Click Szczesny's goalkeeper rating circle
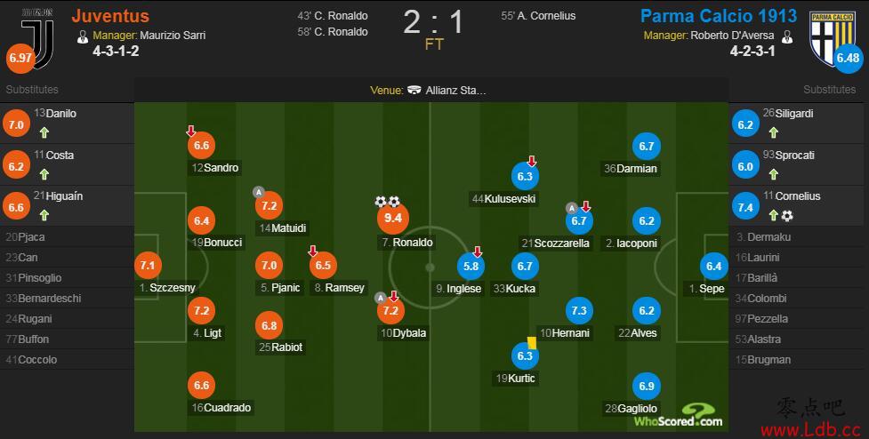Image resolution: width=869 pixels, height=439 pixels. [x=148, y=265]
